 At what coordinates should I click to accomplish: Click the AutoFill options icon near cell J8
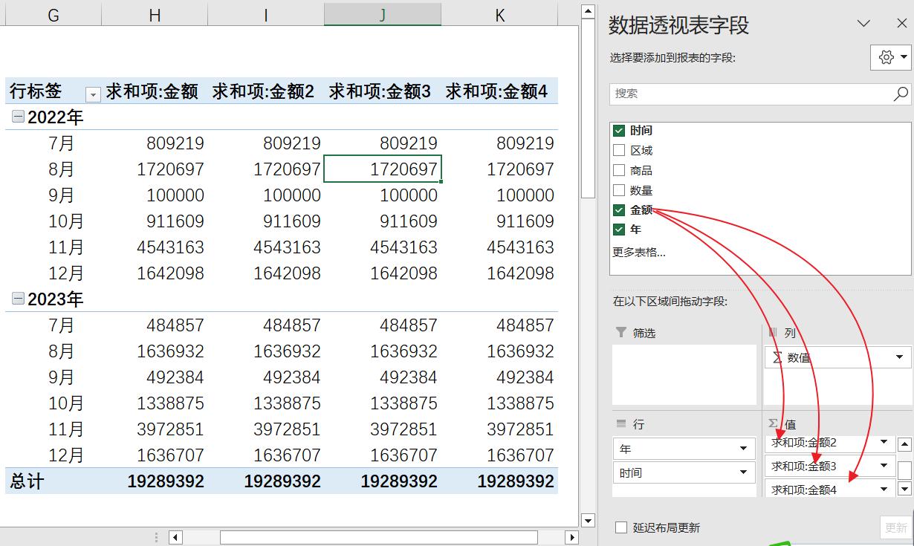[x=441, y=181]
